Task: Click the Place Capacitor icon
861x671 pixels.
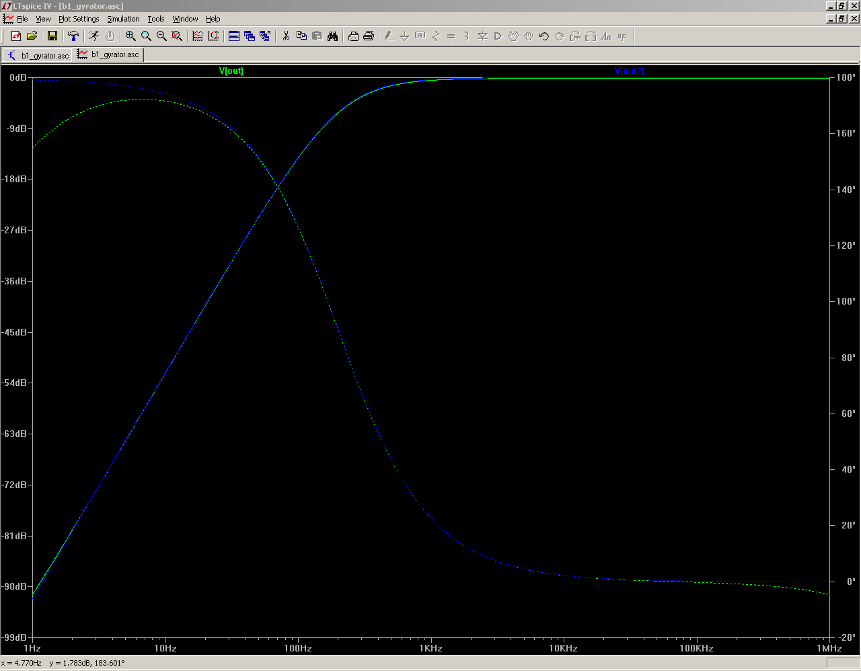Action: [x=451, y=36]
